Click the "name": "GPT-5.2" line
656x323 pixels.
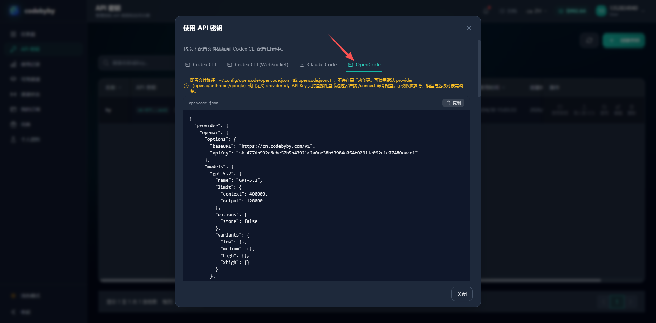(239, 180)
